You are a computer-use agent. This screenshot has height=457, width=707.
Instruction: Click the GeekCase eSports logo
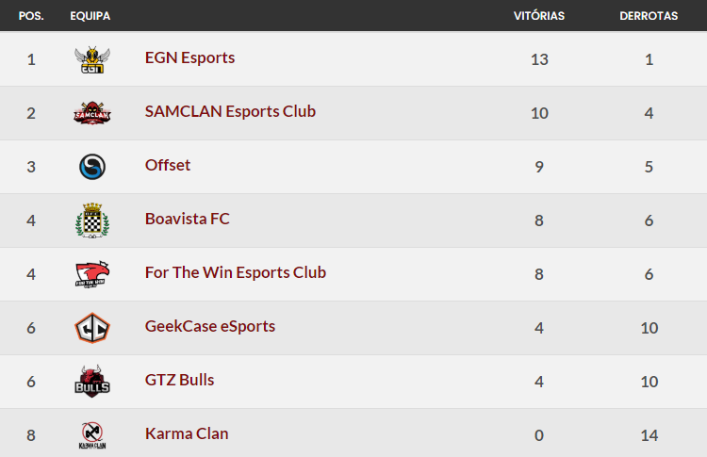click(92, 328)
